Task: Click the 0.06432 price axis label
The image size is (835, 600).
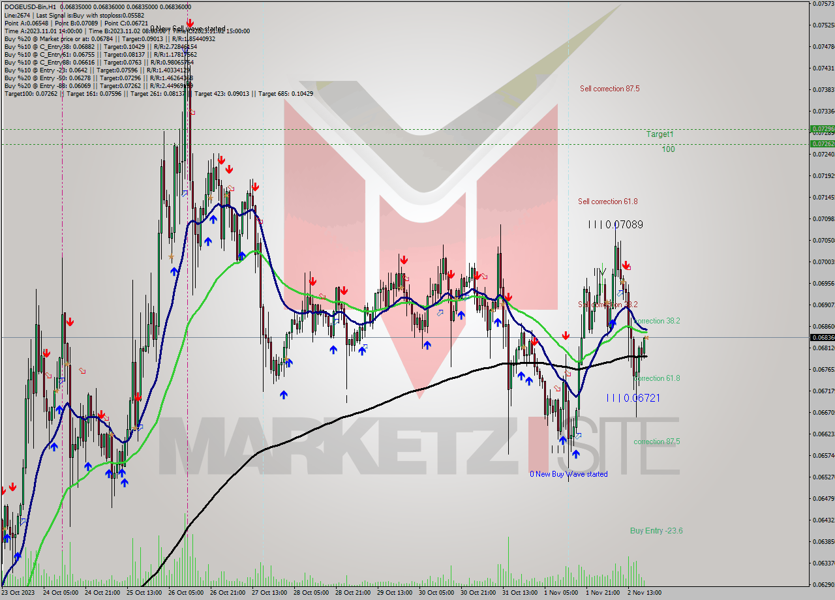Action: 823,520
